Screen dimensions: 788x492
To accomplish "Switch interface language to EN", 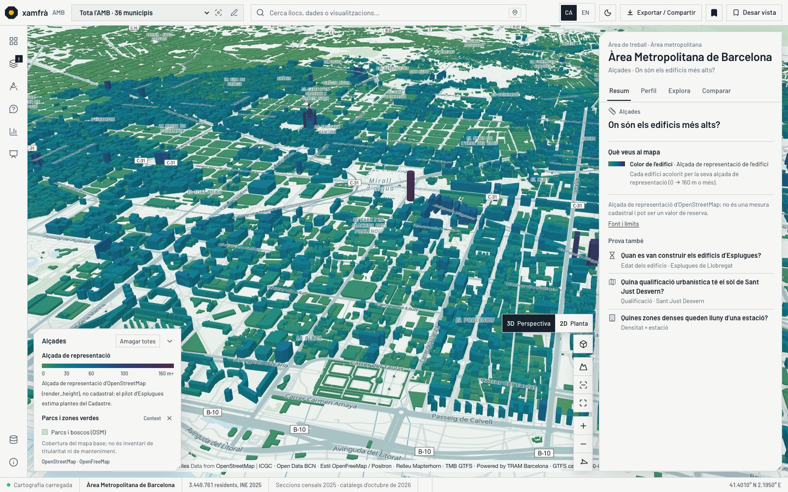I will pyautogui.click(x=586, y=13).
